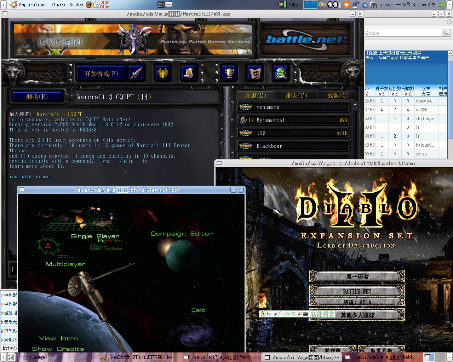
Task: Click View Intro in StarCraft menu
Action: tap(59, 338)
